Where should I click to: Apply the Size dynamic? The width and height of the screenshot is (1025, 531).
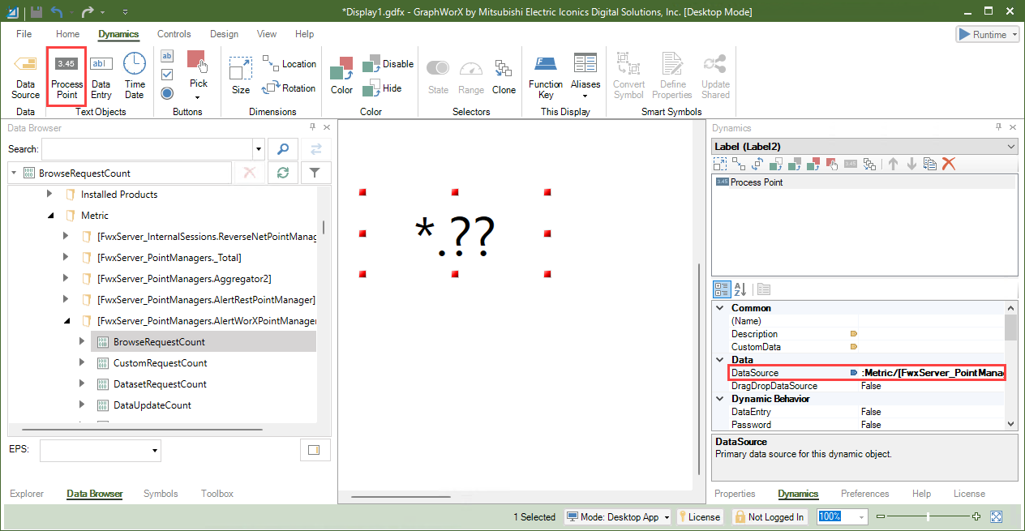click(241, 76)
